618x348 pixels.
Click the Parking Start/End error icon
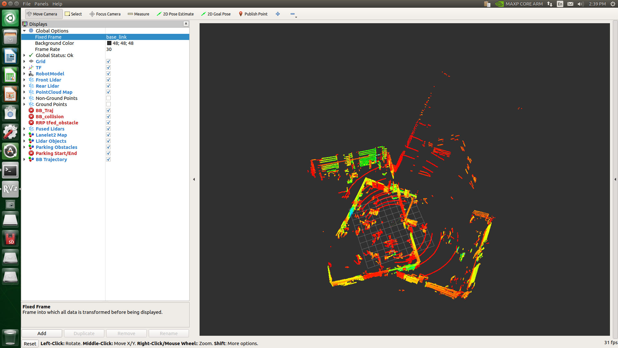31,153
